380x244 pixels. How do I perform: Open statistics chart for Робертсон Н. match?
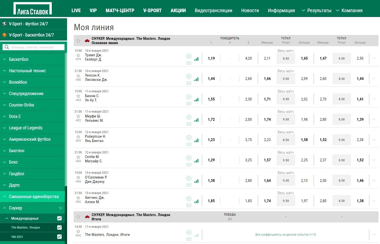click(x=196, y=140)
